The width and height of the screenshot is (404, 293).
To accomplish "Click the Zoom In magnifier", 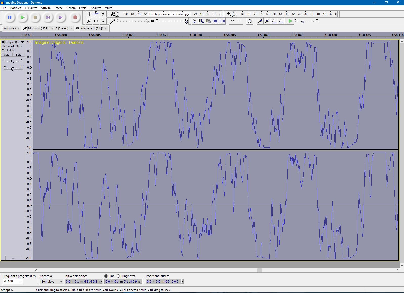I will [x=260, y=21].
